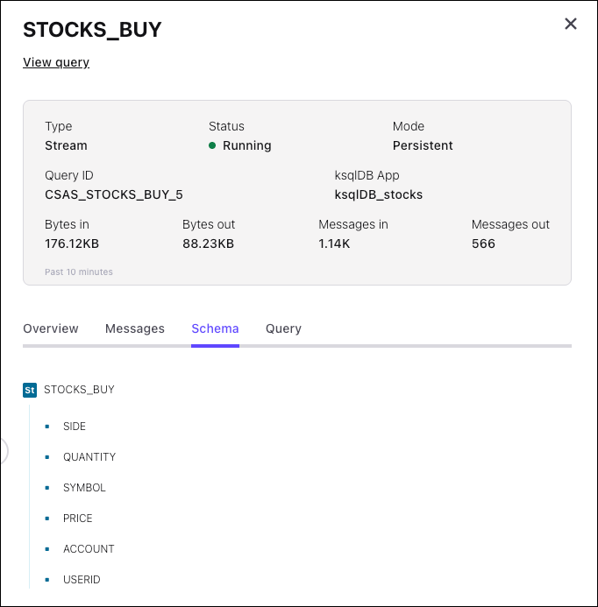
Task: Go to the Query tab
Action: pyautogui.click(x=283, y=328)
